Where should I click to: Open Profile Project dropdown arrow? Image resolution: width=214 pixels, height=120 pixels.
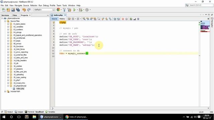(x=90, y=10)
